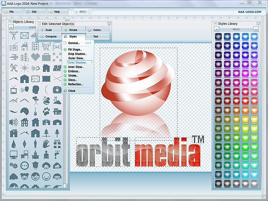Choose the desktop monitor icon
Screen dimensions: 268x201
coord(13,155)
